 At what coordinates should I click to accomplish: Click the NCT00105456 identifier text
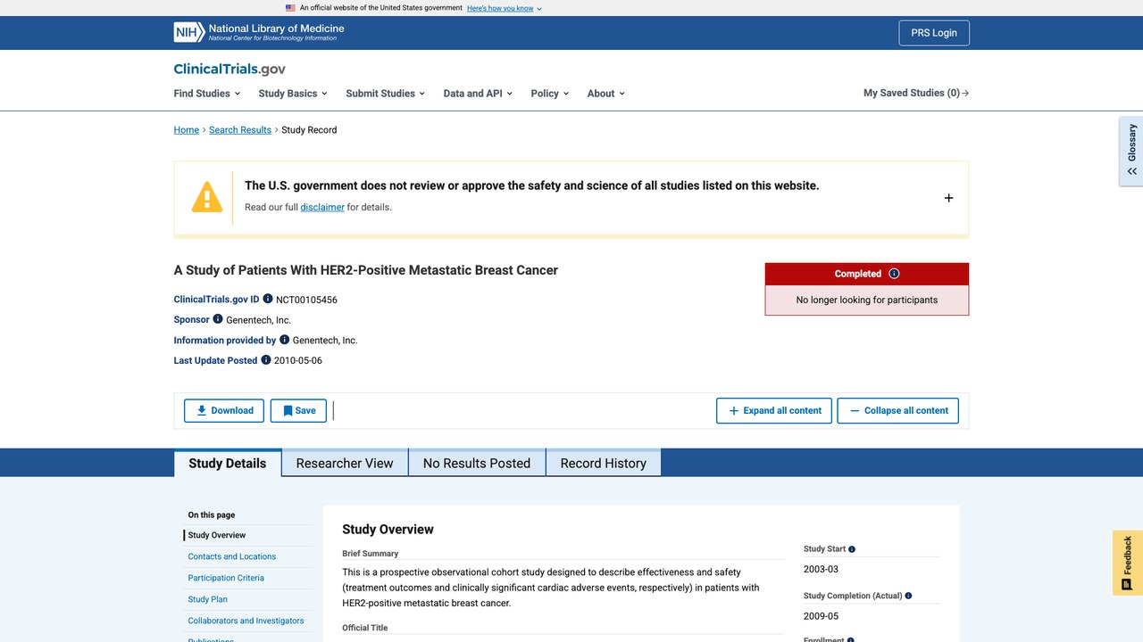[306, 300]
